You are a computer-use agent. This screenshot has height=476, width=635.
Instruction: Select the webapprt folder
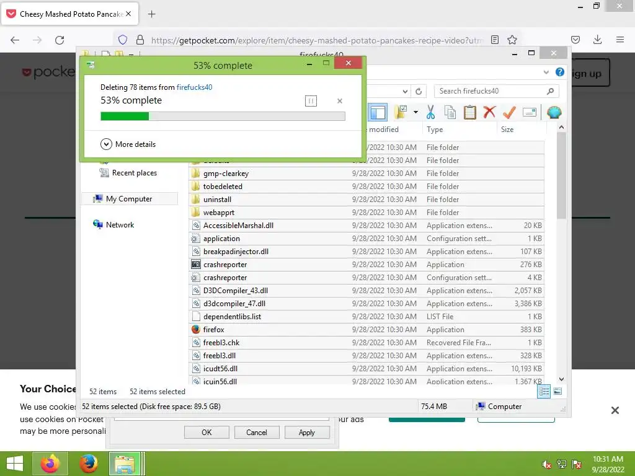[366, 213]
